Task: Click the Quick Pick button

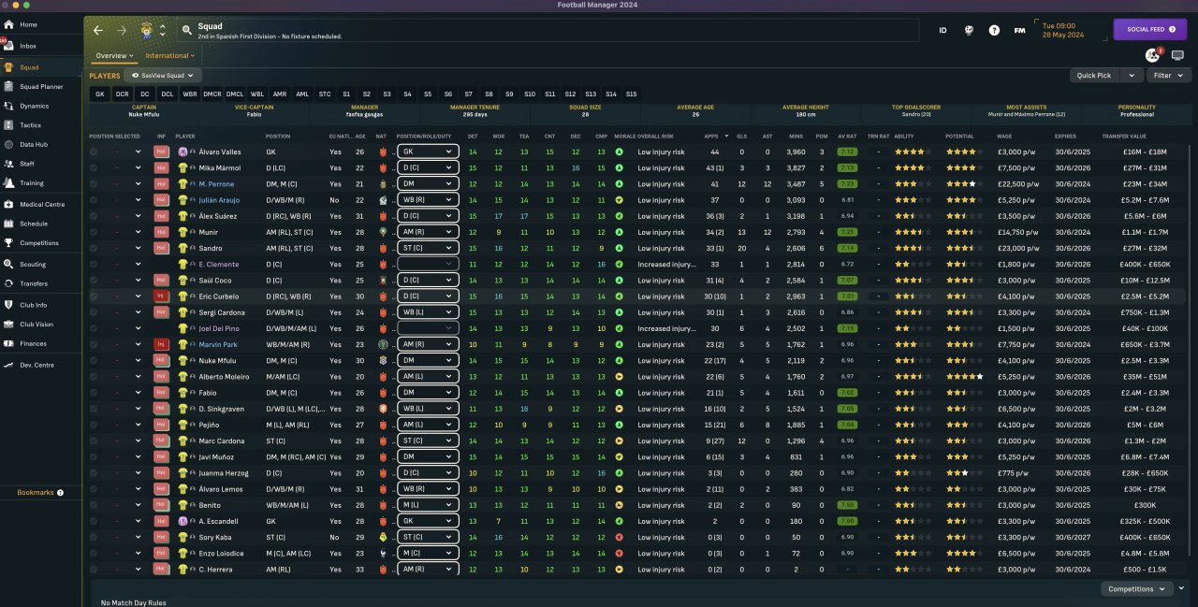Action: [x=1093, y=76]
